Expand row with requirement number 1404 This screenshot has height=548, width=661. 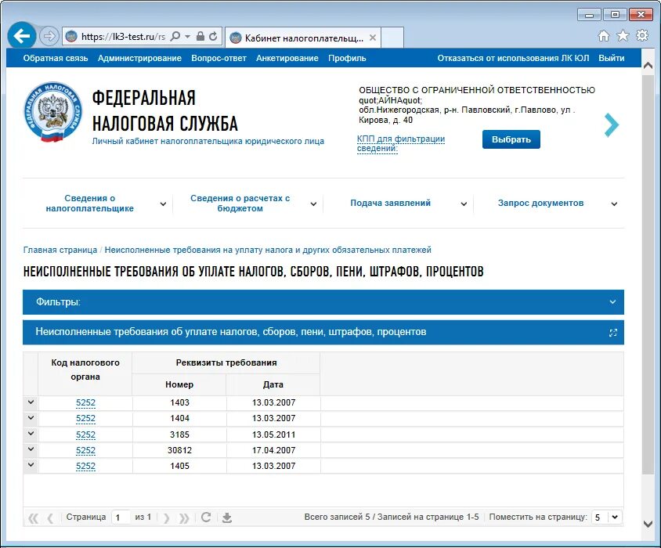[31, 418]
